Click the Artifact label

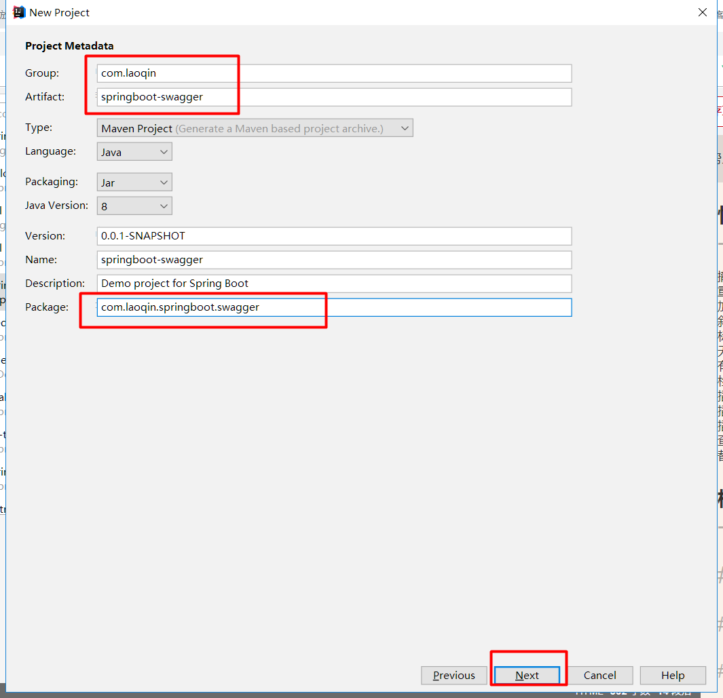tap(45, 97)
